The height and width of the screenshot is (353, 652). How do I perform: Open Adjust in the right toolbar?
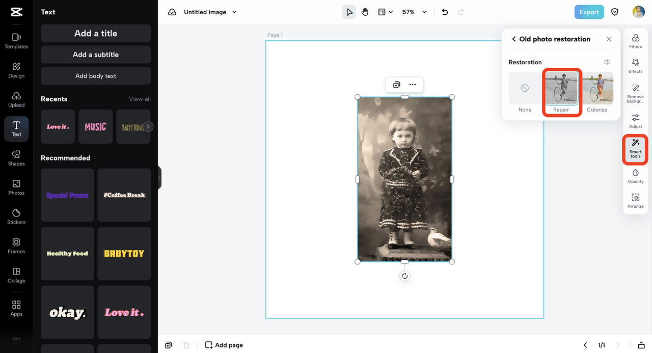coord(635,121)
